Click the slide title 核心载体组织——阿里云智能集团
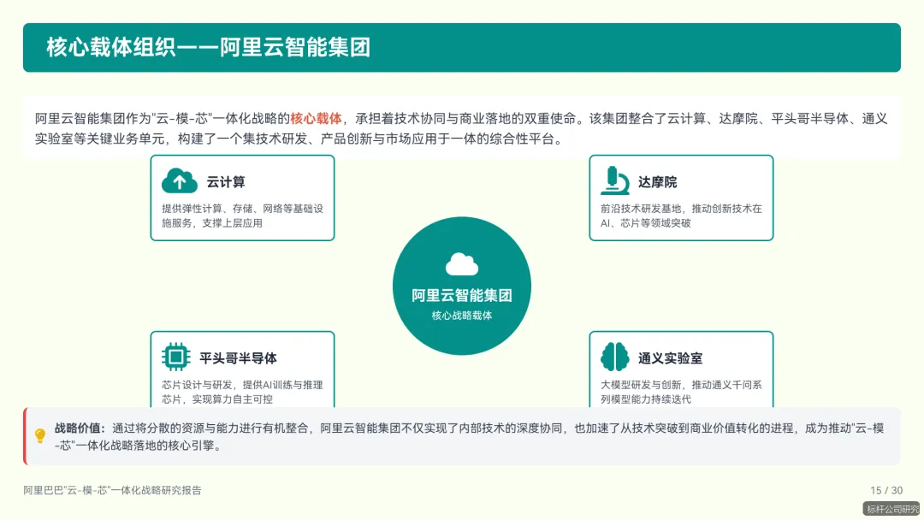This screenshot has height=520, width=924. (x=209, y=47)
